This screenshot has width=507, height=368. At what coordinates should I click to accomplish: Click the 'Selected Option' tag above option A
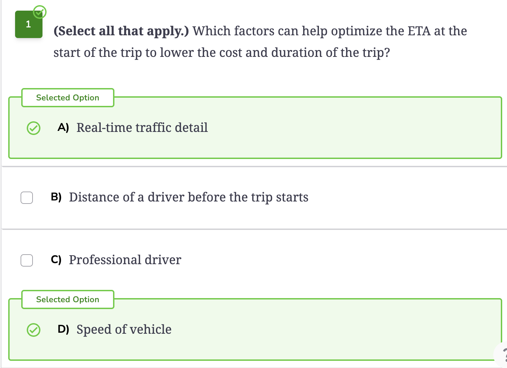pyautogui.click(x=68, y=98)
